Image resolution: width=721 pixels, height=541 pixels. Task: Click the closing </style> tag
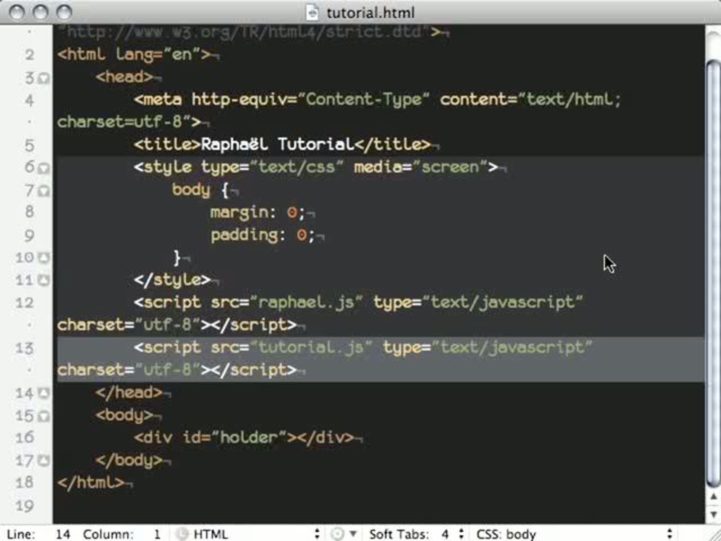click(172, 280)
